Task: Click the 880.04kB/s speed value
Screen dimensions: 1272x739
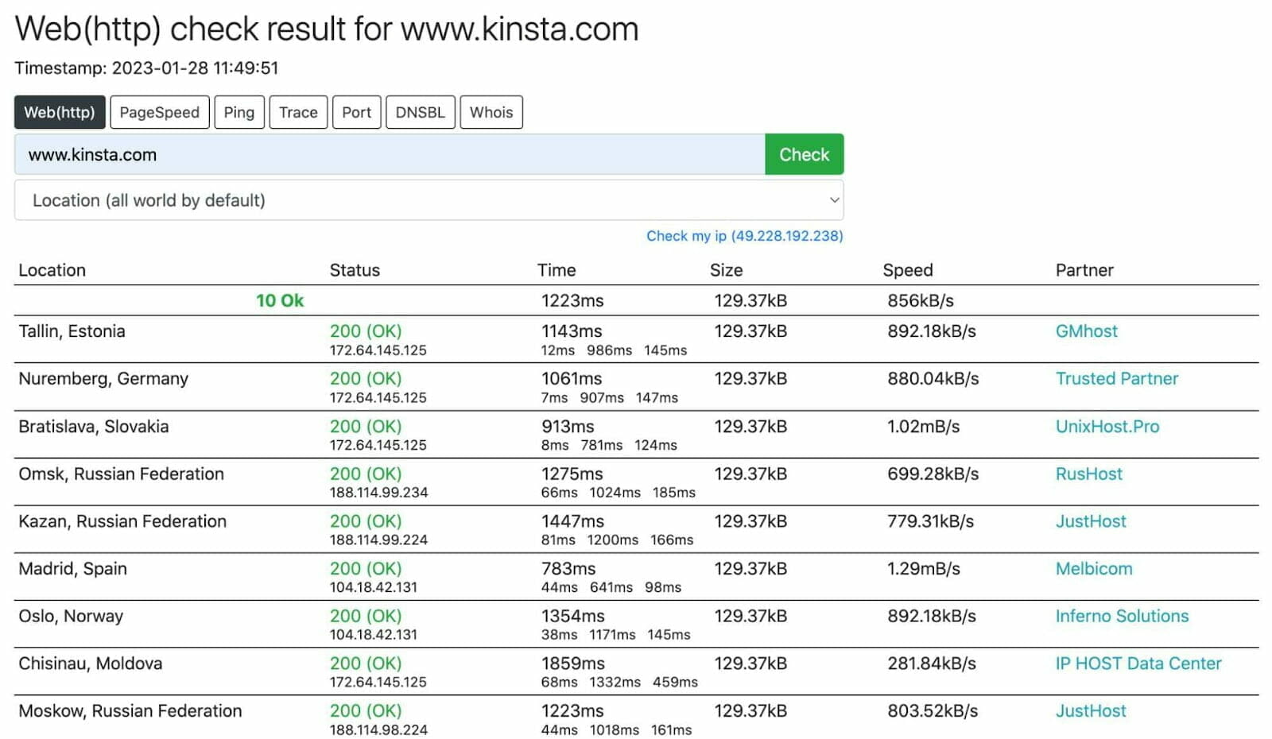Action: pyautogui.click(x=933, y=378)
